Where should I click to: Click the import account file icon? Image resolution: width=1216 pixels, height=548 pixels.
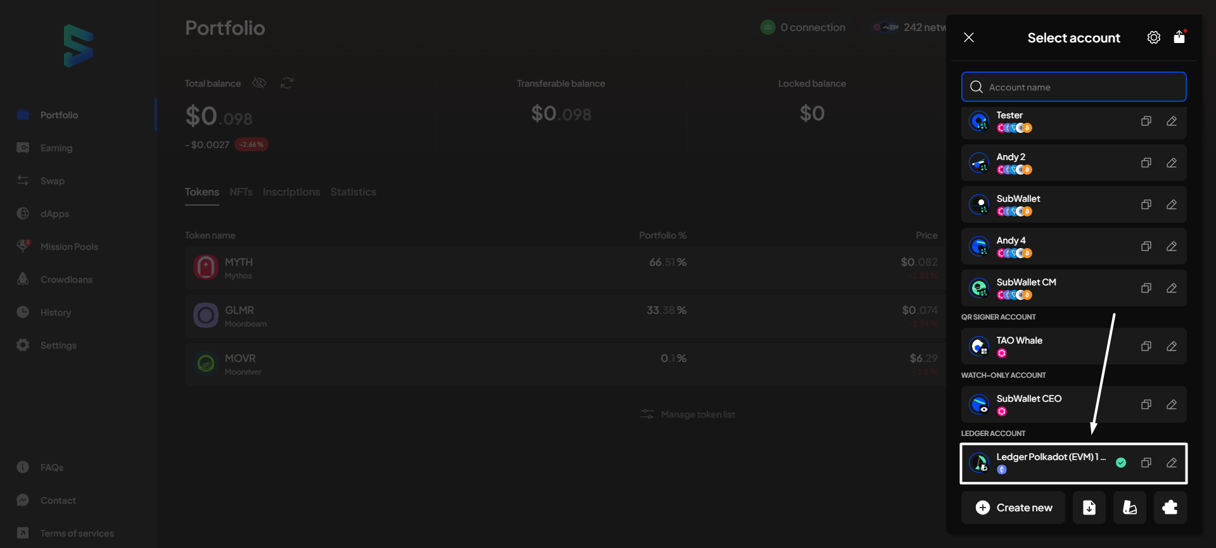[x=1089, y=508]
